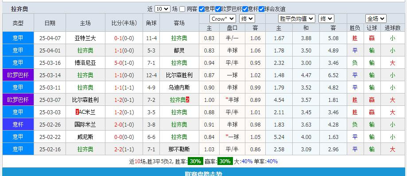Uncheck the 欧罗巴杯 filter checkbox
Screen dimensions: 407x176
click(218, 9)
